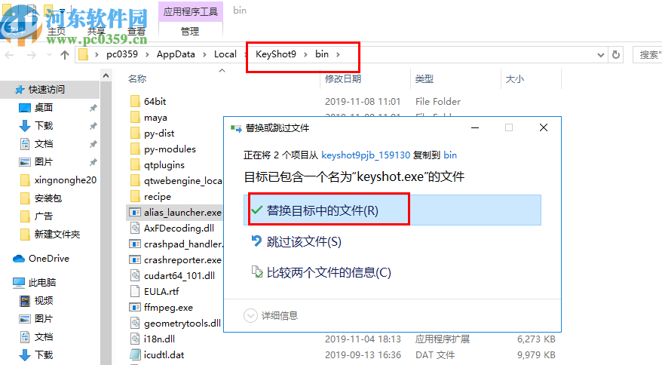This screenshot has width=662, height=365.
Task: Click the maya folder icon
Action: click(x=135, y=117)
